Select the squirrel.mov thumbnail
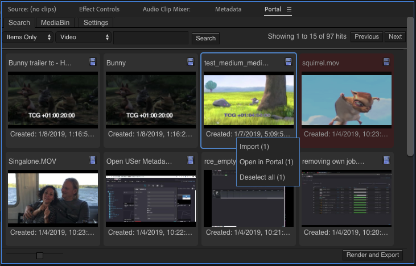 tap(347, 100)
